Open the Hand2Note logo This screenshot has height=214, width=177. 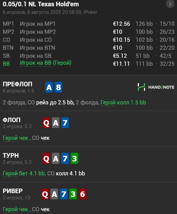156,87
